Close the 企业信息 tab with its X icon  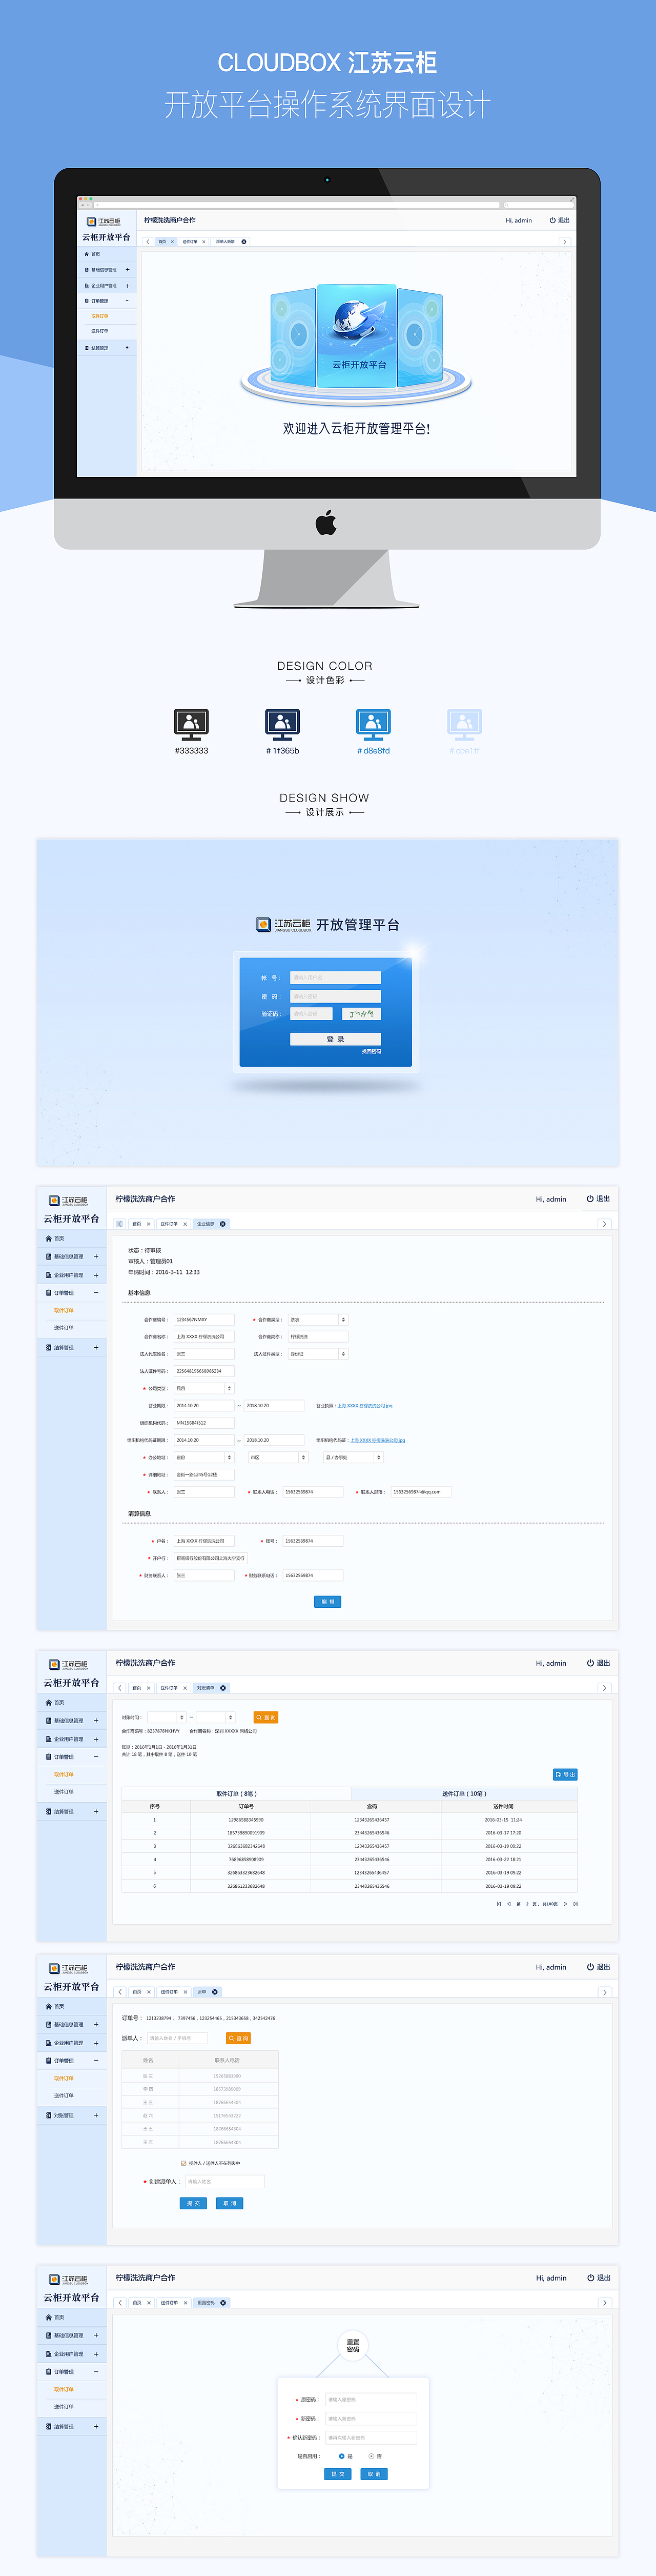pos(223,1224)
